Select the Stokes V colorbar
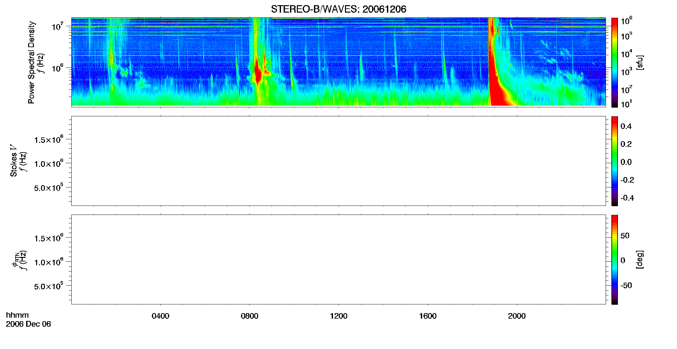677x349 pixels. 615,161
